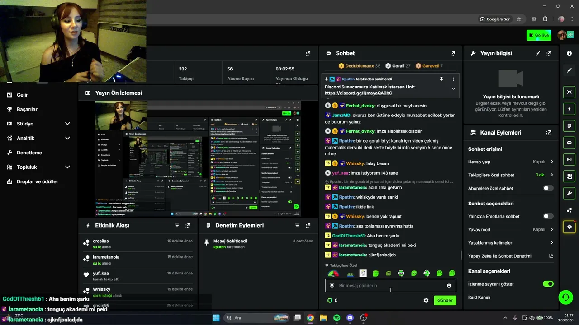This screenshot has width=579, height=325.
Task: Expand the Analitik sidebar section
Action: [67, 138]
